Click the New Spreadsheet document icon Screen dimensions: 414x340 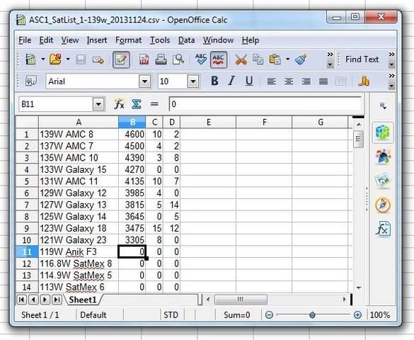30,59
